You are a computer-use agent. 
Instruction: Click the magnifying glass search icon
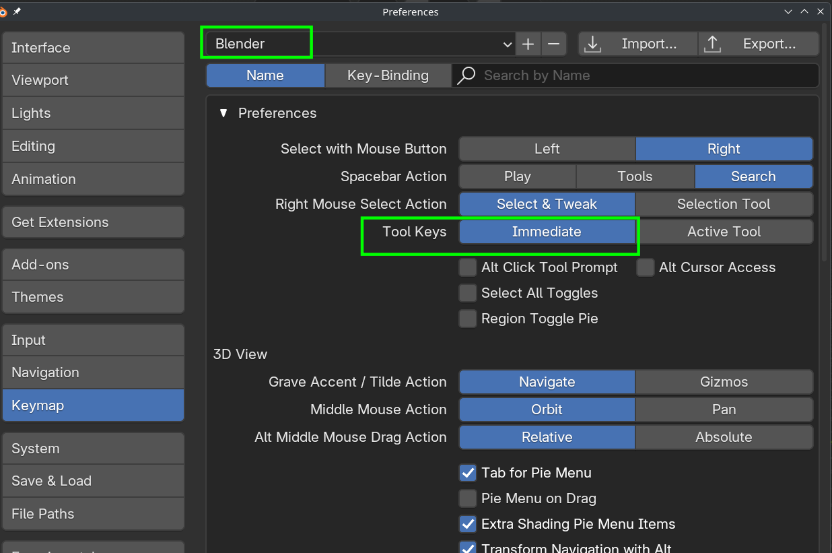coord(466,75)
